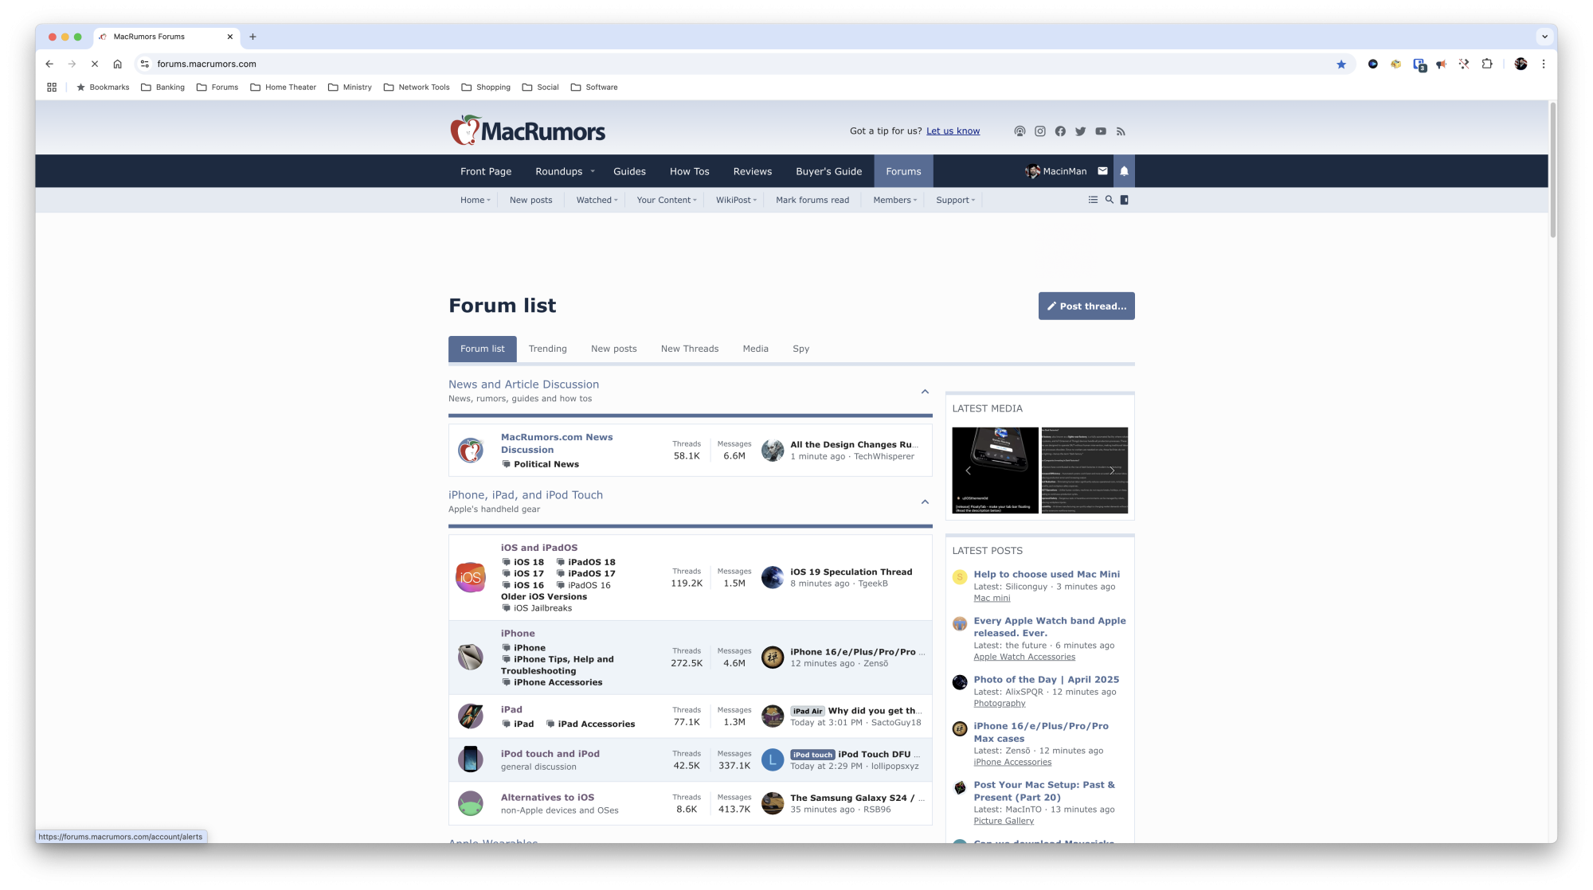Screen dimensions: 1593x890
Task: Open MacRumors YouTube icon
Action: (1101, 131)
